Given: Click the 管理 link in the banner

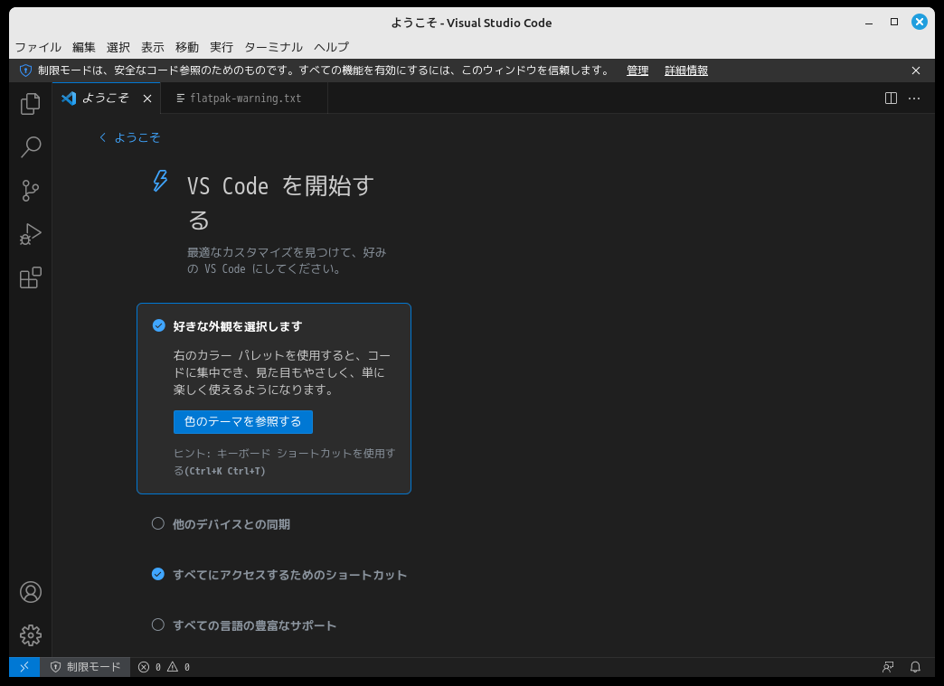Looking at the screenshot, I should [637, 70].
